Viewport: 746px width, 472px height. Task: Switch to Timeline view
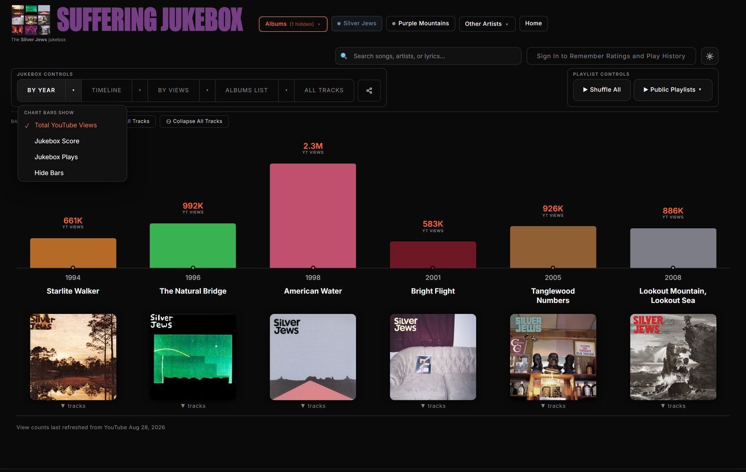pos(106,91)
